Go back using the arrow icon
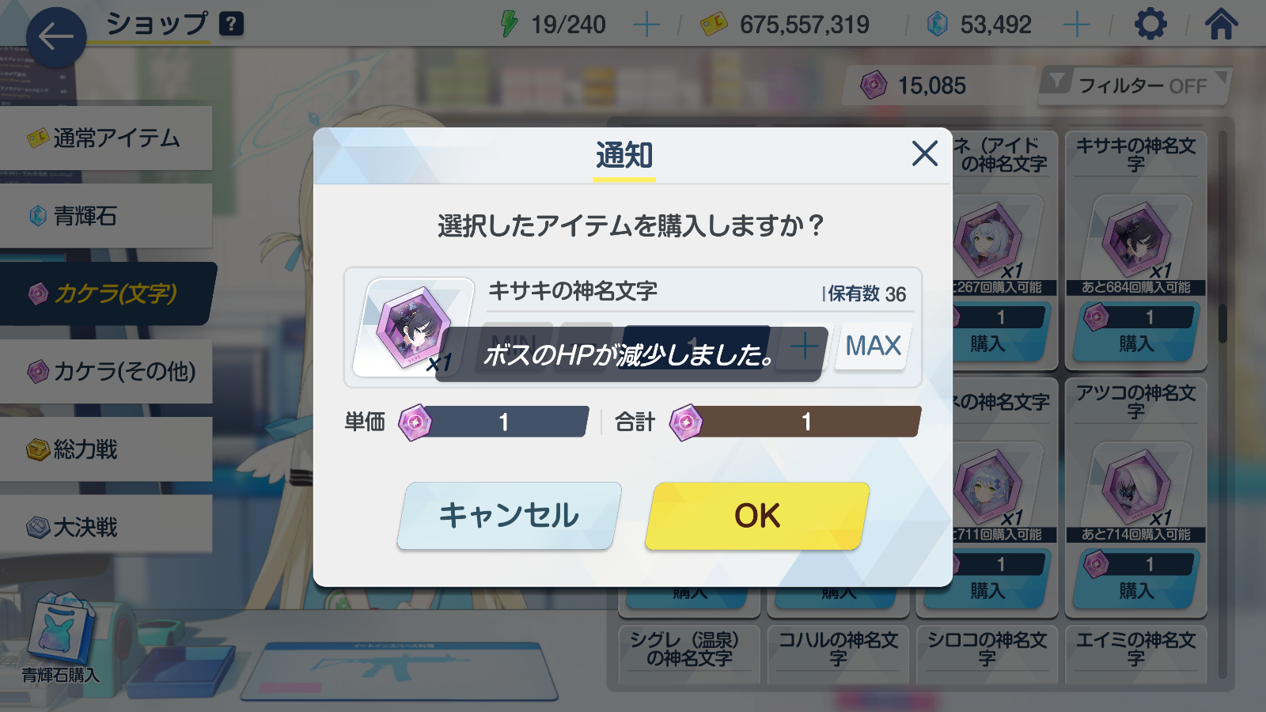Image resolution: width=1266 pixels, height=712 pixels. tap(55, 36)
